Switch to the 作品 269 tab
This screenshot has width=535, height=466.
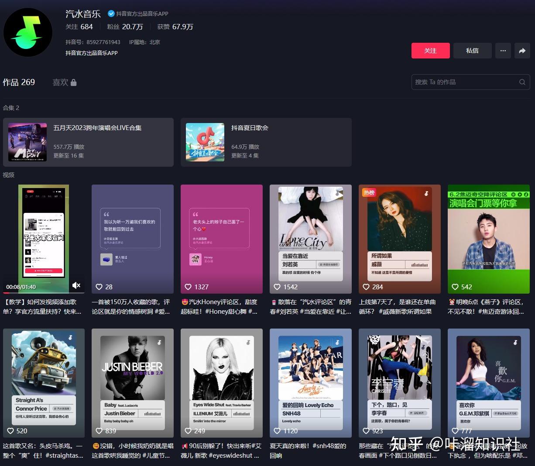coord(19,82)
